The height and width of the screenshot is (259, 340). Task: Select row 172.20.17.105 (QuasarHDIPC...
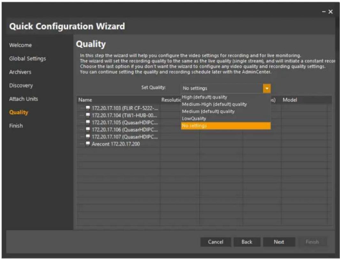125,122
